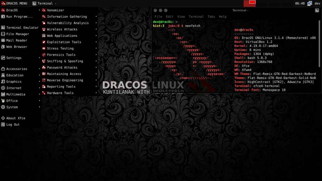The width and height of the screenshot is (322, 181).
Task: Click the 'Terminal Font: Monospace 10' line
Action: click(260, 90)
